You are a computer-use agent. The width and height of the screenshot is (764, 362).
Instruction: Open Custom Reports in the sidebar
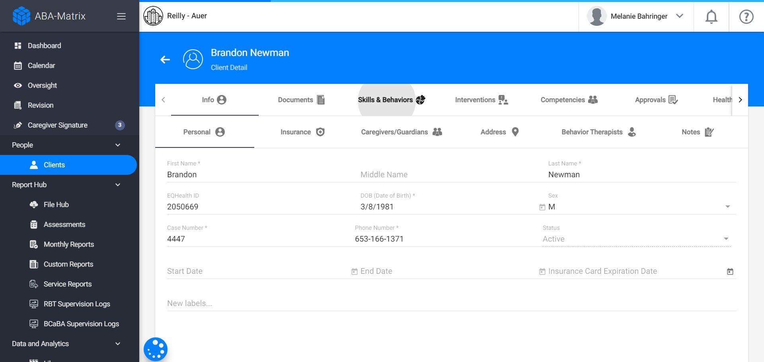(x=68, y=264)
